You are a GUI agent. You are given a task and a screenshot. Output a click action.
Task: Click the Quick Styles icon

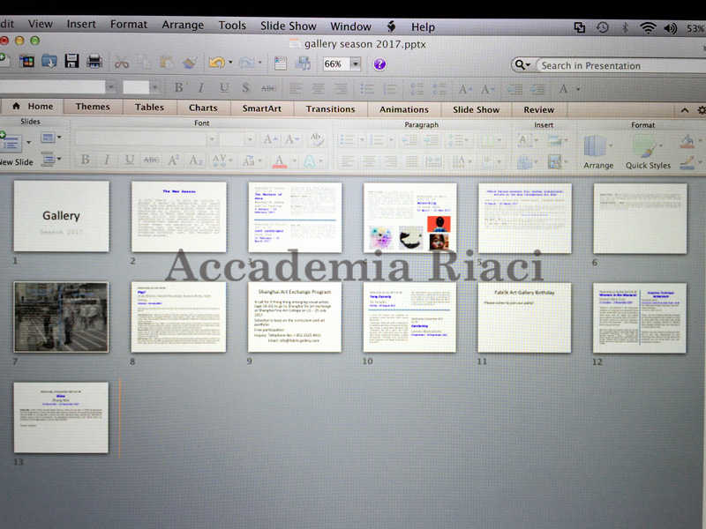(645, 147)
